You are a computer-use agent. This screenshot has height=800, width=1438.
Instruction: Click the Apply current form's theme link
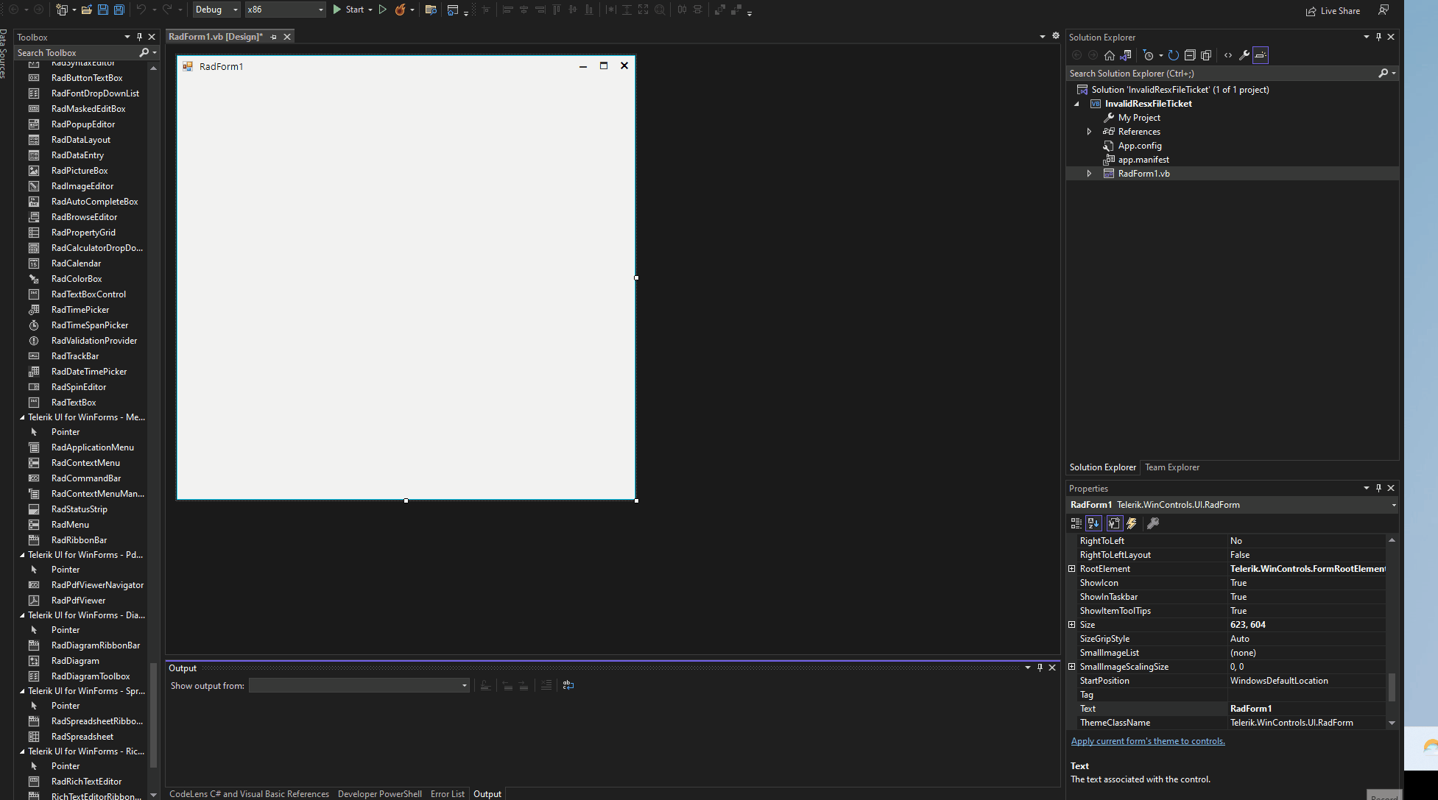tap(1147, 741)
